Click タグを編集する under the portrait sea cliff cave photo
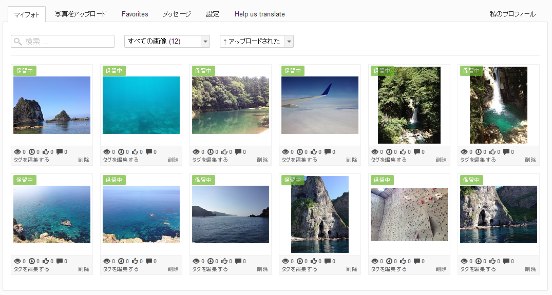Screen dimensions: 552x295 pos(299,269)
